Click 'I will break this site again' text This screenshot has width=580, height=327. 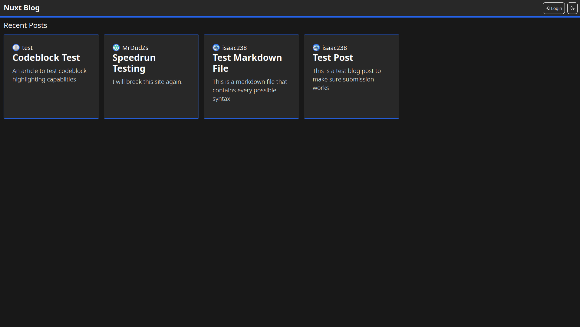click(x=147, y=82)
